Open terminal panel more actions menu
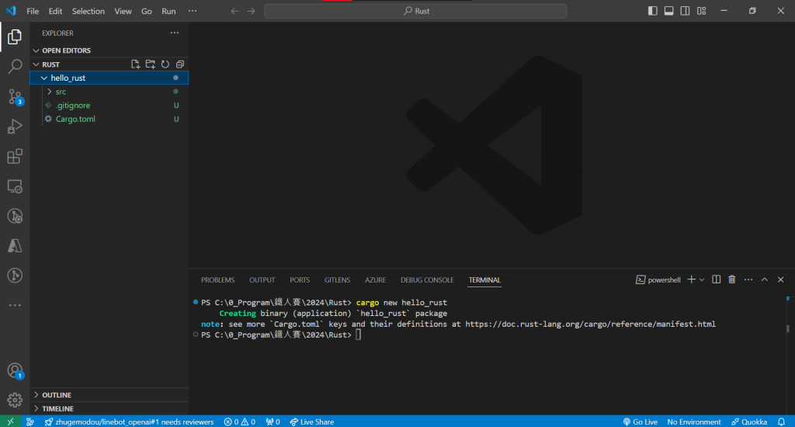Screen dimensions: 795x427 pyautogui.click(x=748, y=279)
